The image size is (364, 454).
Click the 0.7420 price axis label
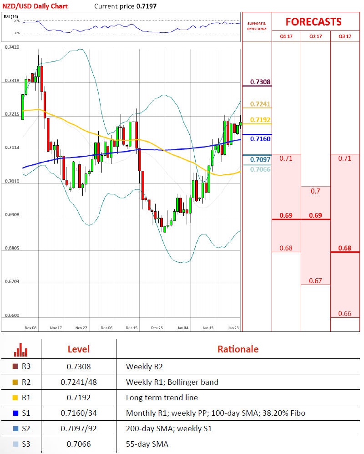pyautogui.click(x=12, y=47)
